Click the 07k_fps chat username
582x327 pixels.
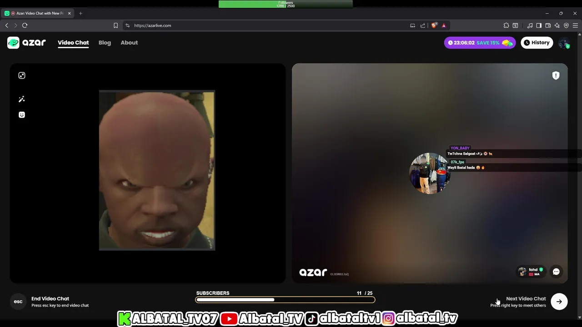[x=457, y=162]
